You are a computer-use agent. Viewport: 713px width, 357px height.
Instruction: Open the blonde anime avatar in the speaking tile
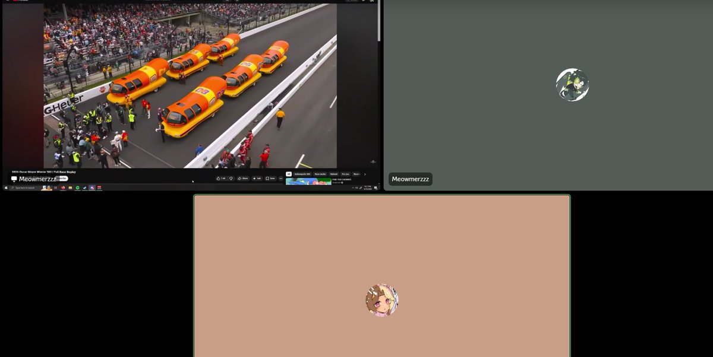[382, 300]
